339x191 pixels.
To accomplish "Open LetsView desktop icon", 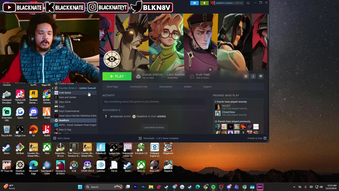I will tap(101, 166).
